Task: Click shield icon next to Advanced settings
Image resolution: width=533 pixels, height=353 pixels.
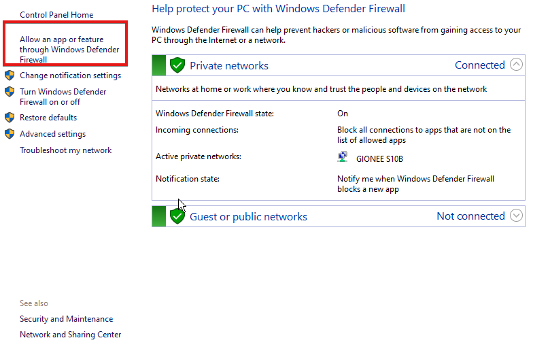Action: point(10,133)
